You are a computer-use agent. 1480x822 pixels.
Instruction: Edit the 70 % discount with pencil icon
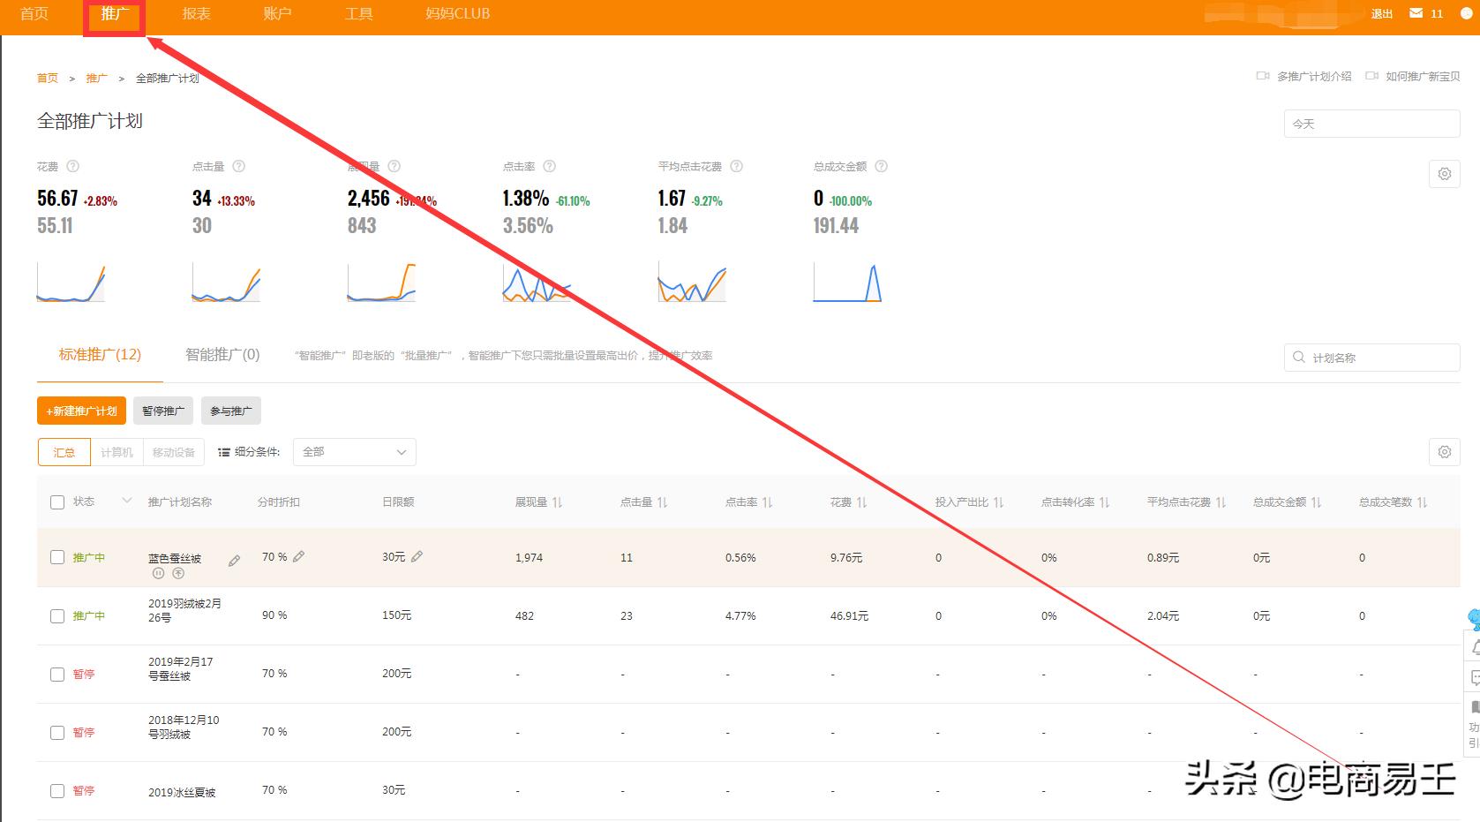[x=299, y=556]
